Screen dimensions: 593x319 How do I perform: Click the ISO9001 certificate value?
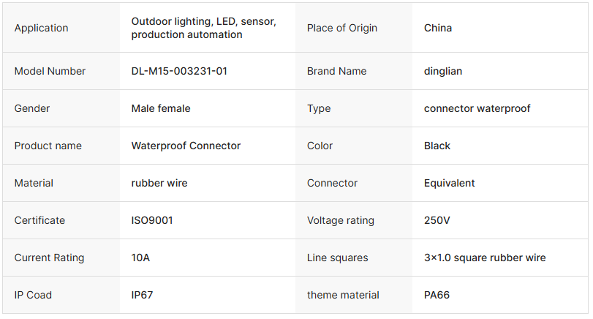(152, 220)
